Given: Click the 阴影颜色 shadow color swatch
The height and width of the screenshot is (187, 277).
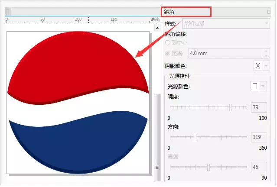Looking at the screenshot, I should click(x=258, y=66).
